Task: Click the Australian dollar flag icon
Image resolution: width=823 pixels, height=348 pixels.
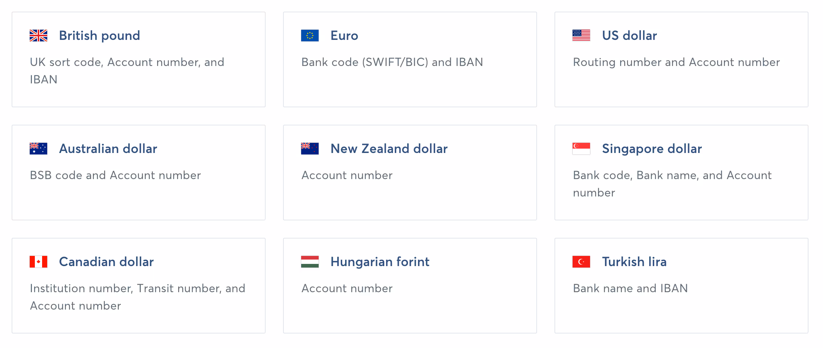Action: point(38,148)
